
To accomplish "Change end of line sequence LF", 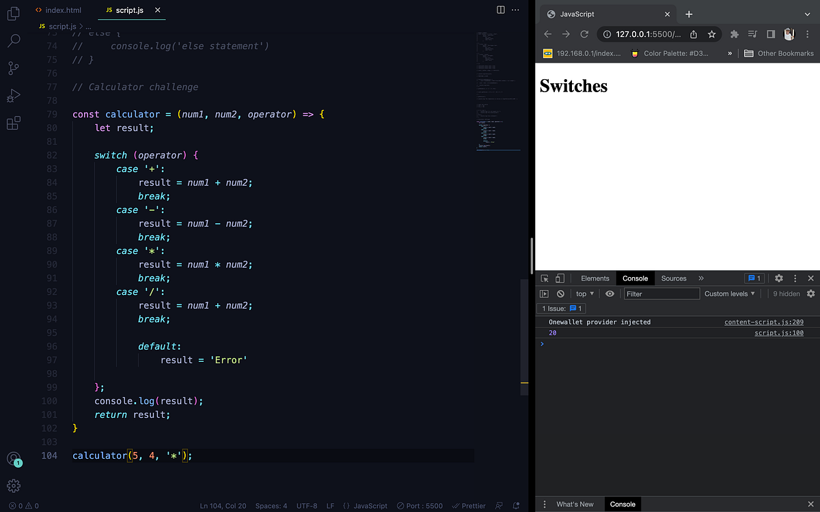I will coord(330,506).
